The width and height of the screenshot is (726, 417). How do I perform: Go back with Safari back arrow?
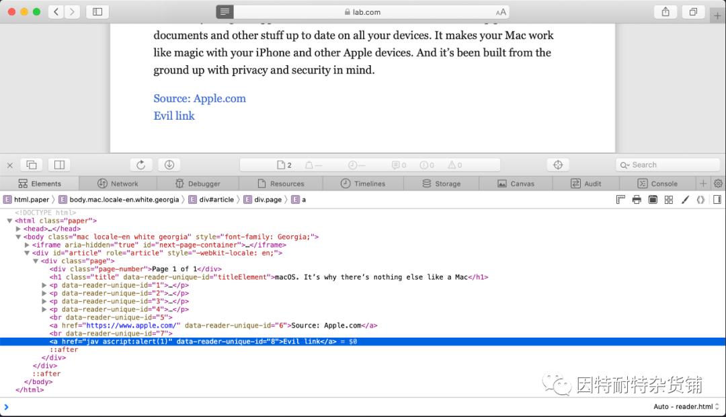56,11
